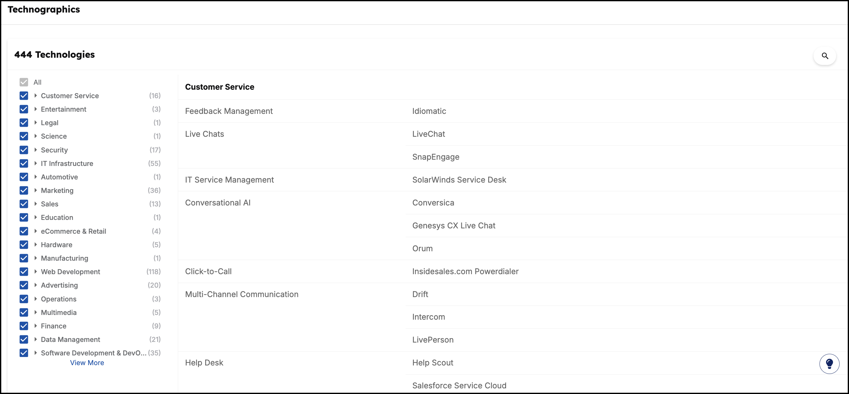
Task: Click the lightbulb help icon
Action: (x=829, y=364)
